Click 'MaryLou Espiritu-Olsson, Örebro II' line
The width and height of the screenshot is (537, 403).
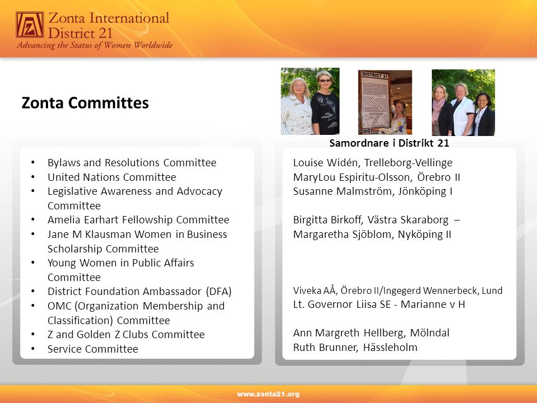point(376,177)
